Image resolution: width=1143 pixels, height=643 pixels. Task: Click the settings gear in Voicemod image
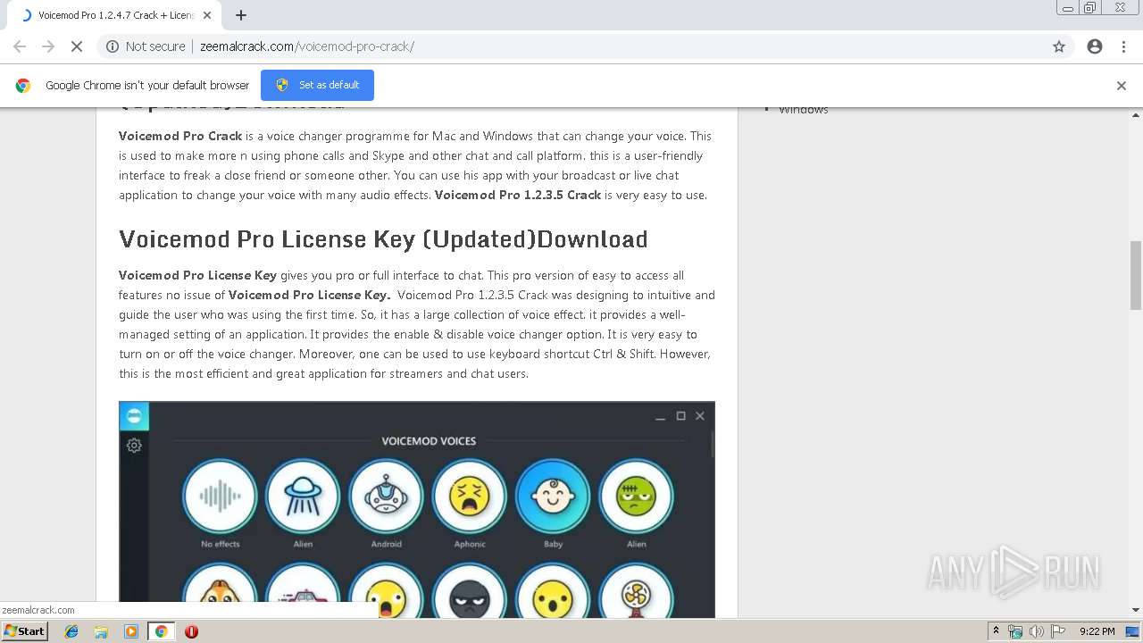click(x=134, y=446)
